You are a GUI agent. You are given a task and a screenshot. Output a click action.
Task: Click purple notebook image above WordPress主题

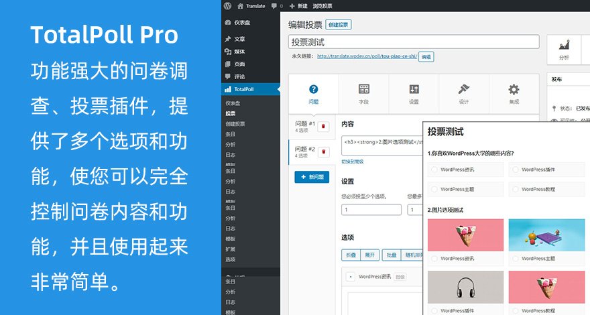click(546, 235)
